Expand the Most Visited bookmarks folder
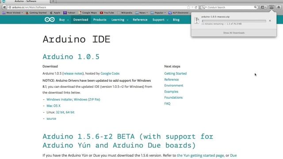The height and width of the screenshot is (159, 283). (12, 13)
